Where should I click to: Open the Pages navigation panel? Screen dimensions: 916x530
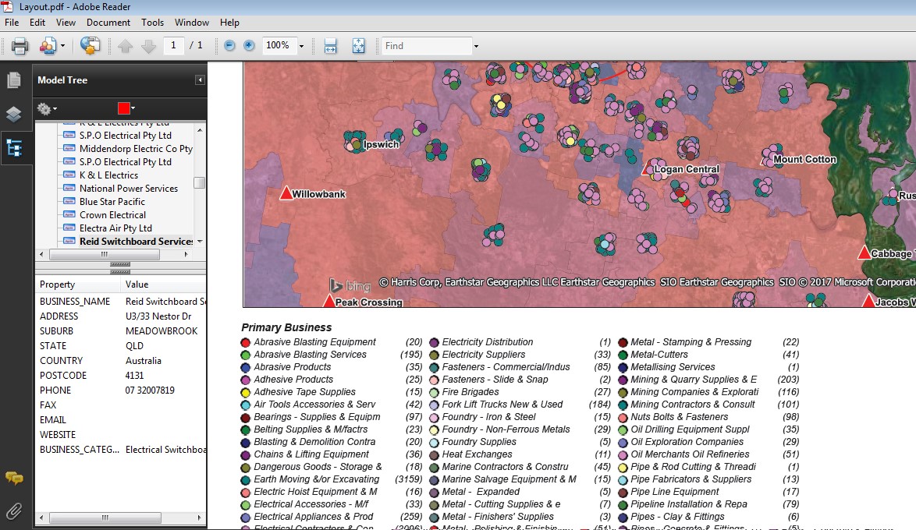coord(16,79)
